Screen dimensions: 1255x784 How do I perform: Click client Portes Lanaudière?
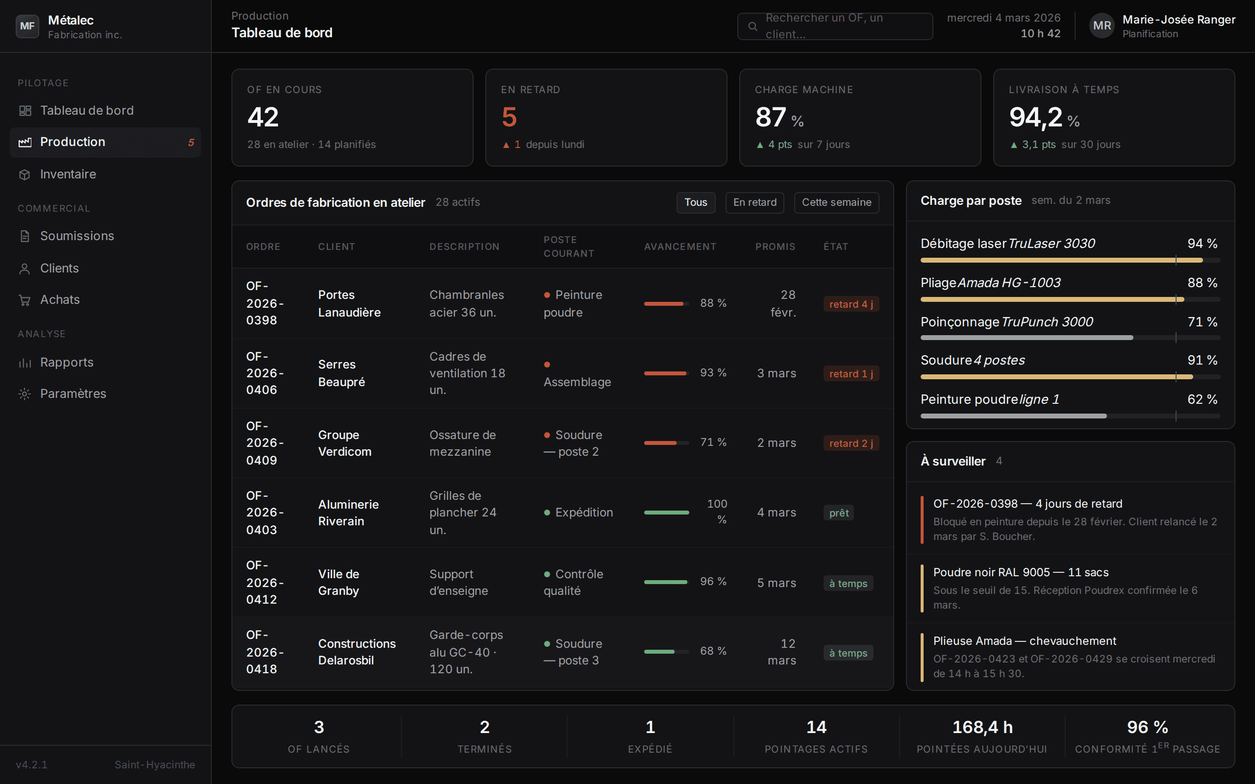pyautogui.click(x=349, y=303)
